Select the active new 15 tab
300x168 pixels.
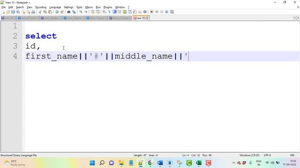(141, 18)
